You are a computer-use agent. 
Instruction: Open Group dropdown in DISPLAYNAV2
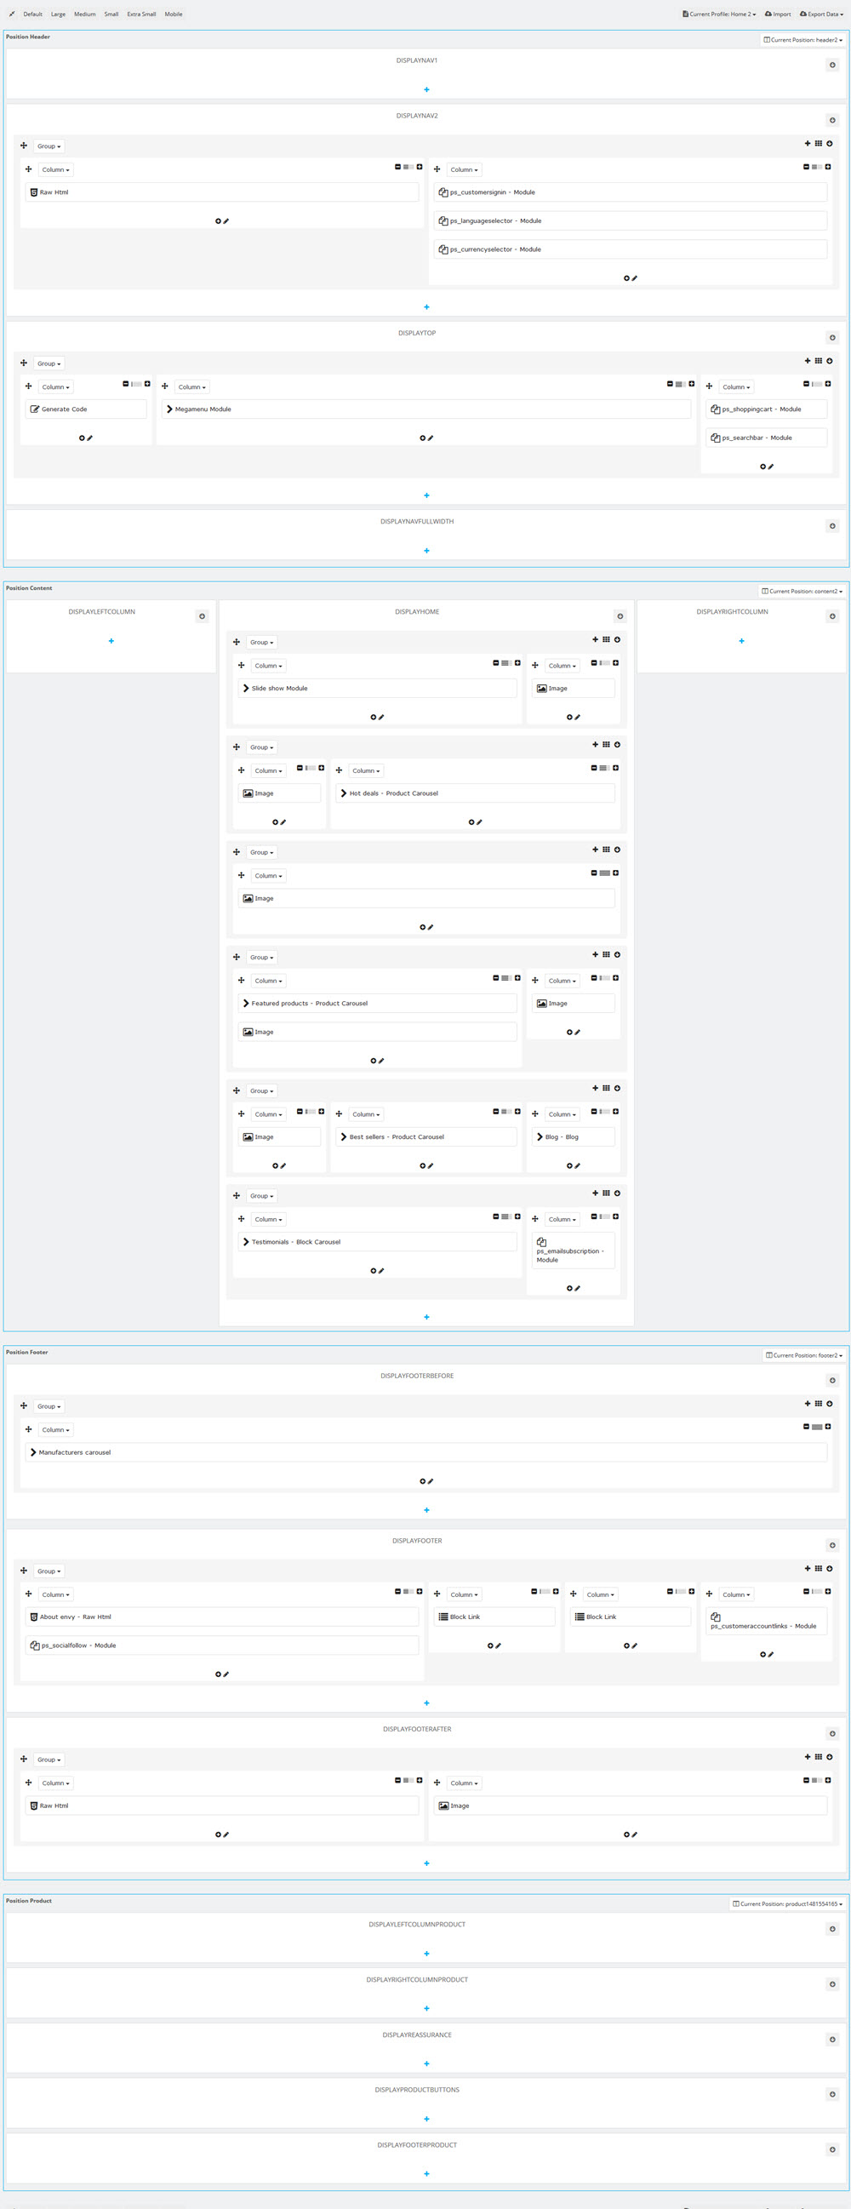[49, 146]
